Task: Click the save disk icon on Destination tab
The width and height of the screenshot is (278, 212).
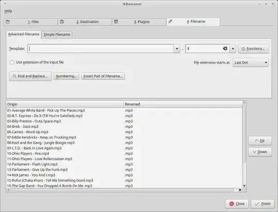Action: [62, 22]
